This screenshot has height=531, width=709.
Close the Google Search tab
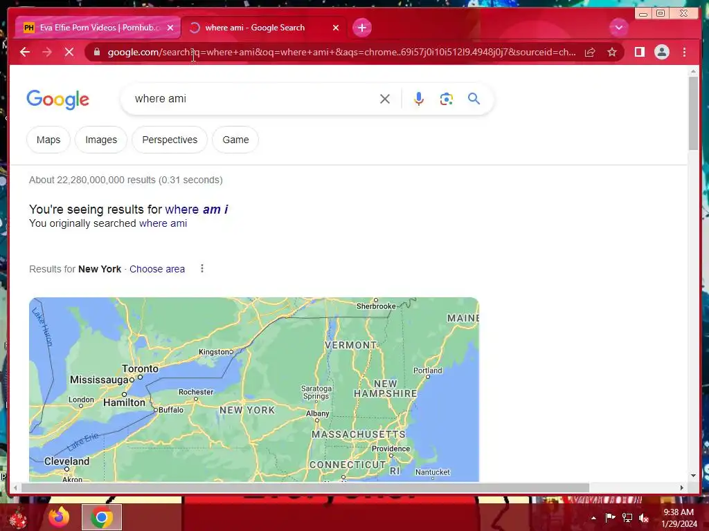click(336, 28)
